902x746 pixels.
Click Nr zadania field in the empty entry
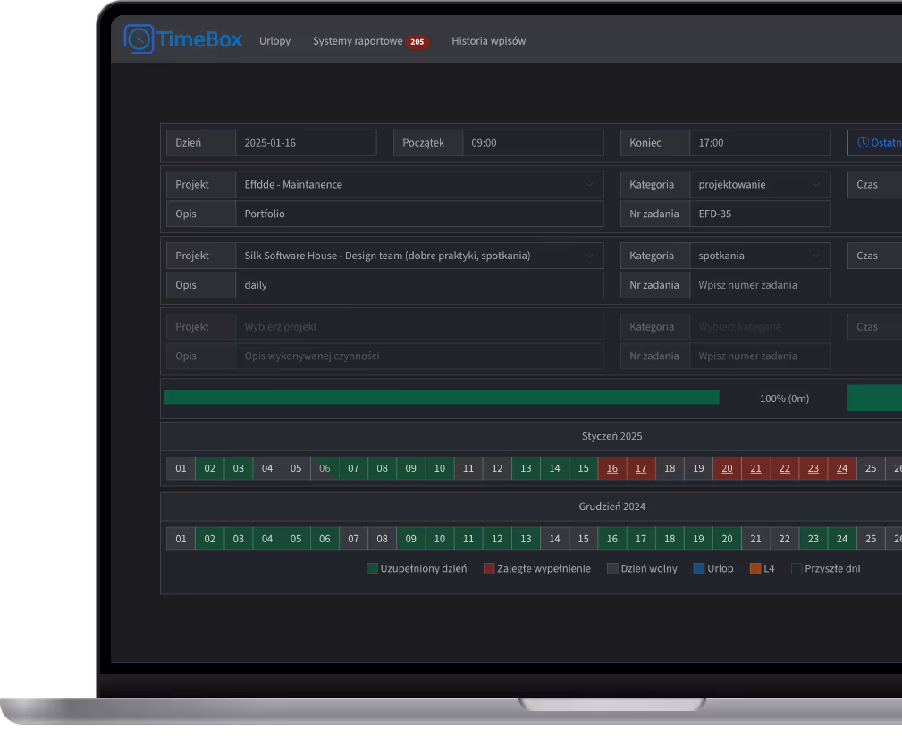(x=760, y=356)
